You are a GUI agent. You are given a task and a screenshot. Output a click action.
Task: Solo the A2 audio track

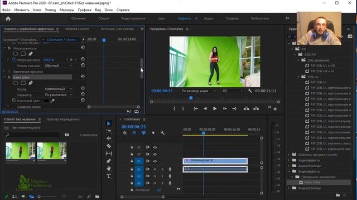[162, 176]
